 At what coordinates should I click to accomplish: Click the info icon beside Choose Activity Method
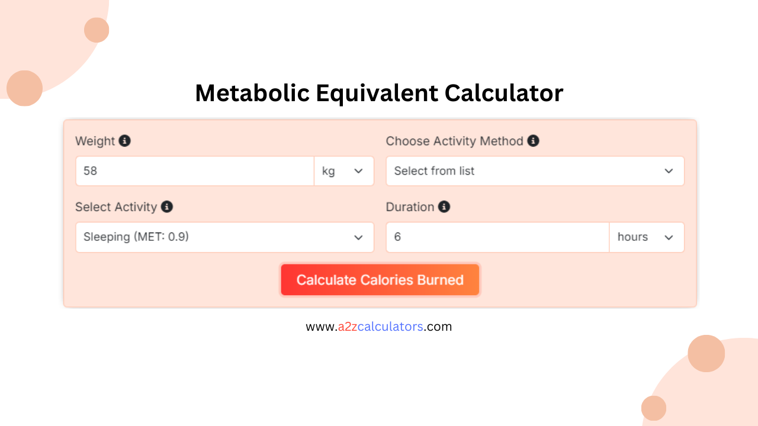(532, 141)
